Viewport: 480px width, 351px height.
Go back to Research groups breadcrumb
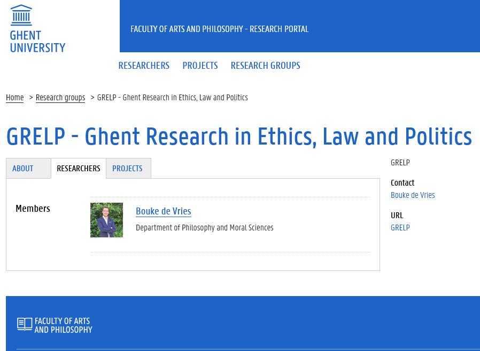pos(60,98)
